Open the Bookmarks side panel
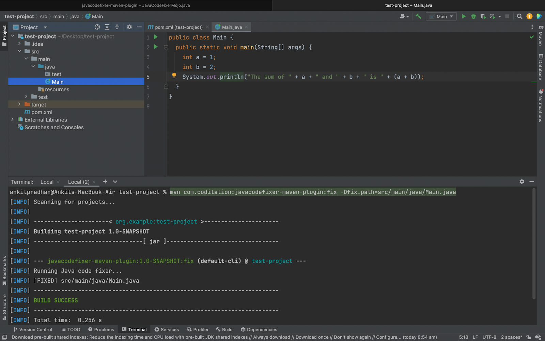Viewport: 545px width, 341px height. click(4, 271)
